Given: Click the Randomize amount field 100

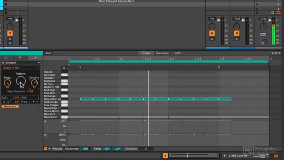Looking at the screenshot, I should pyautogui.click(x=86, y=149).
